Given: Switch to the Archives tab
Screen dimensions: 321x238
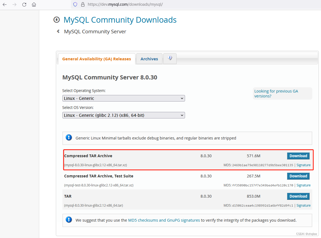Looking at the screenshot, I should 149,59.
